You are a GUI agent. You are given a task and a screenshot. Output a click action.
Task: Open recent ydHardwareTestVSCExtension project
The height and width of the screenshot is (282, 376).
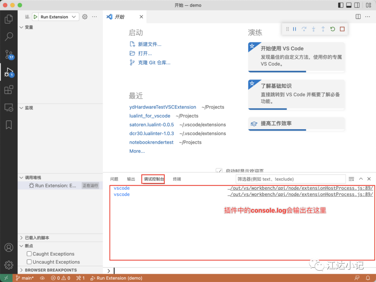coord(163,107)
